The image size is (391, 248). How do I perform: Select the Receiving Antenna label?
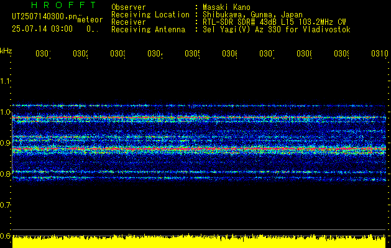[x=149, y=30]
